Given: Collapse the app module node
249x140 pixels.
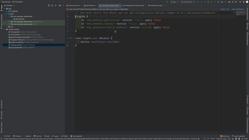Looking at the screenshot, I should [4, 9].
